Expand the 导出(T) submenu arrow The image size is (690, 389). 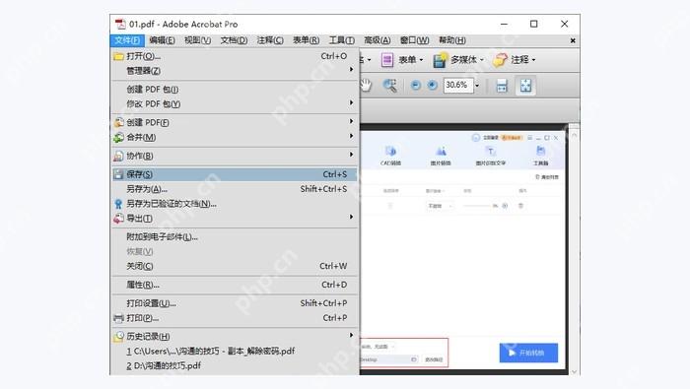(351, 217)
